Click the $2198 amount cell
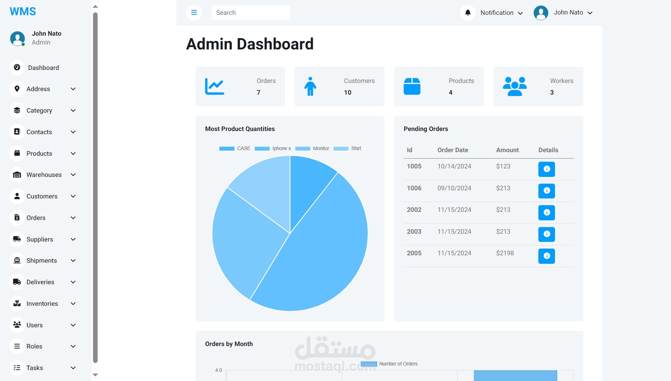The height and width of the screenshot is (381, 671). (505, 253)
